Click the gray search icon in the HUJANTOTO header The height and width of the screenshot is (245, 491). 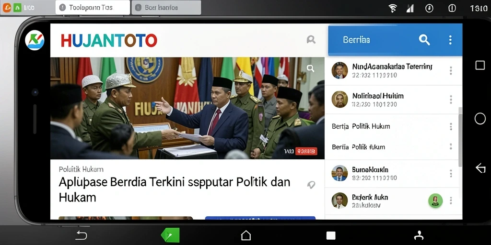[x=311, y=39]
